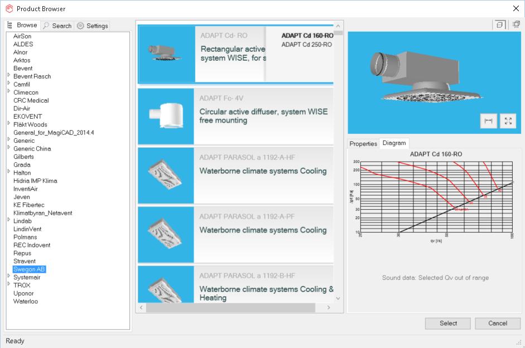
Task: Expand the Generic node
Action: 9,139
